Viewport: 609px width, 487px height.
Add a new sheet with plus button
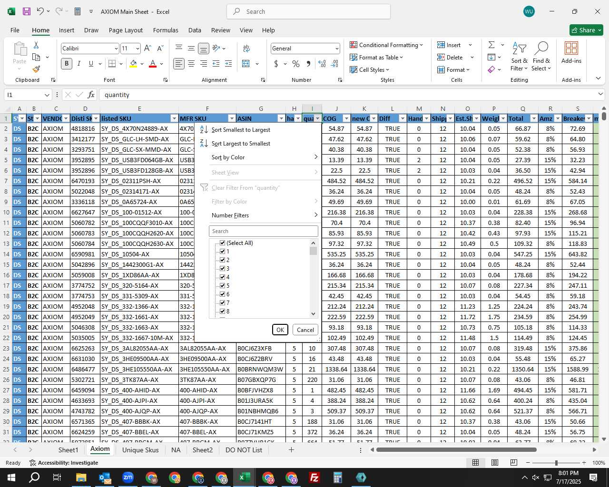point(291,450)
